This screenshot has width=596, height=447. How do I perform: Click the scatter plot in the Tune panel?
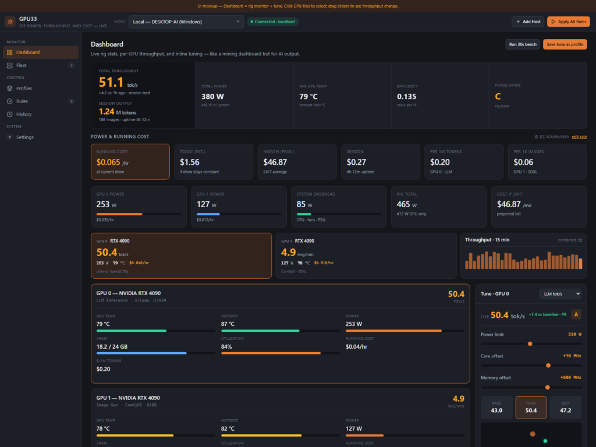(531, 435)
